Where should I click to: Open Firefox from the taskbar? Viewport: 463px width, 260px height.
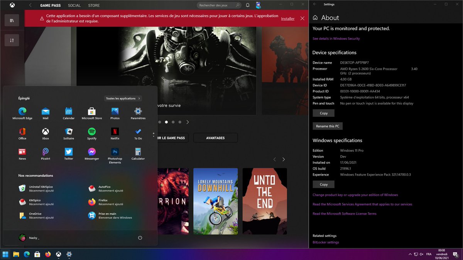tap(48, 254)
